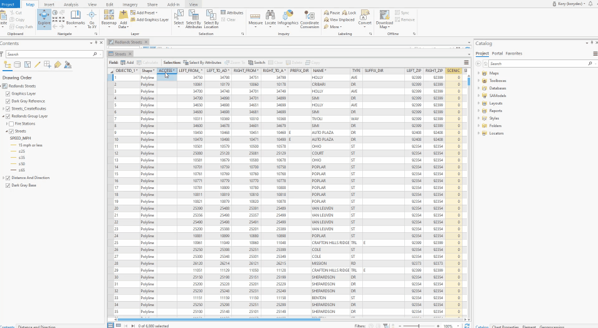
Task: Open the table options hamburger menu
Action: 466,63
